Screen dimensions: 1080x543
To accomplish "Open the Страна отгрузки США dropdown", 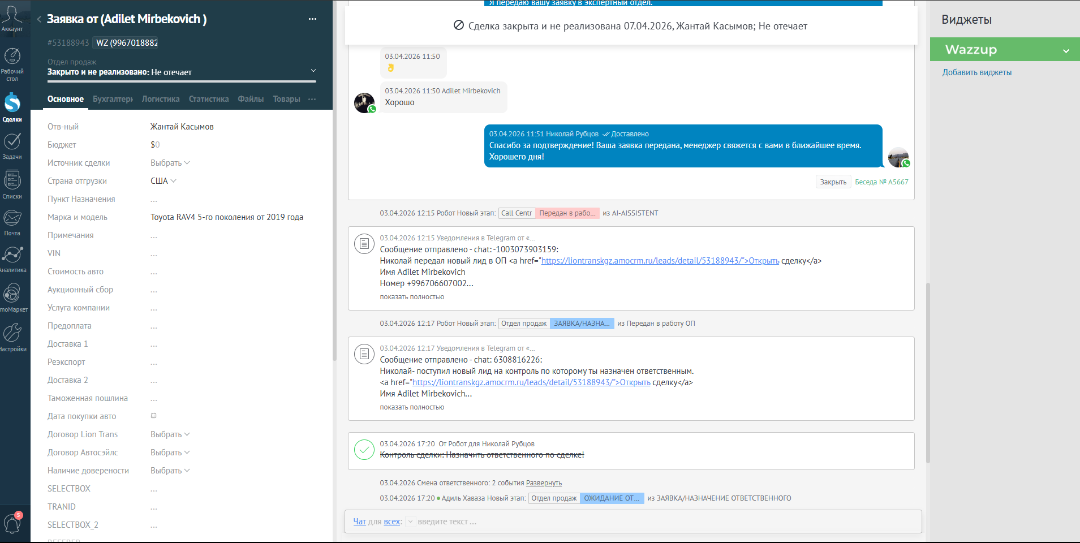I will tap(163, 181).
